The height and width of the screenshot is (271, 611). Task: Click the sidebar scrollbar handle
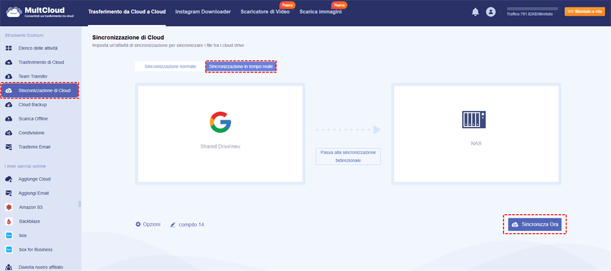[80, 204]
